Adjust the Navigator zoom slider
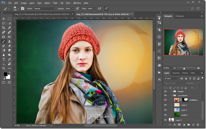The height and width of the screenshot is (129, 206). pos(184,69)
